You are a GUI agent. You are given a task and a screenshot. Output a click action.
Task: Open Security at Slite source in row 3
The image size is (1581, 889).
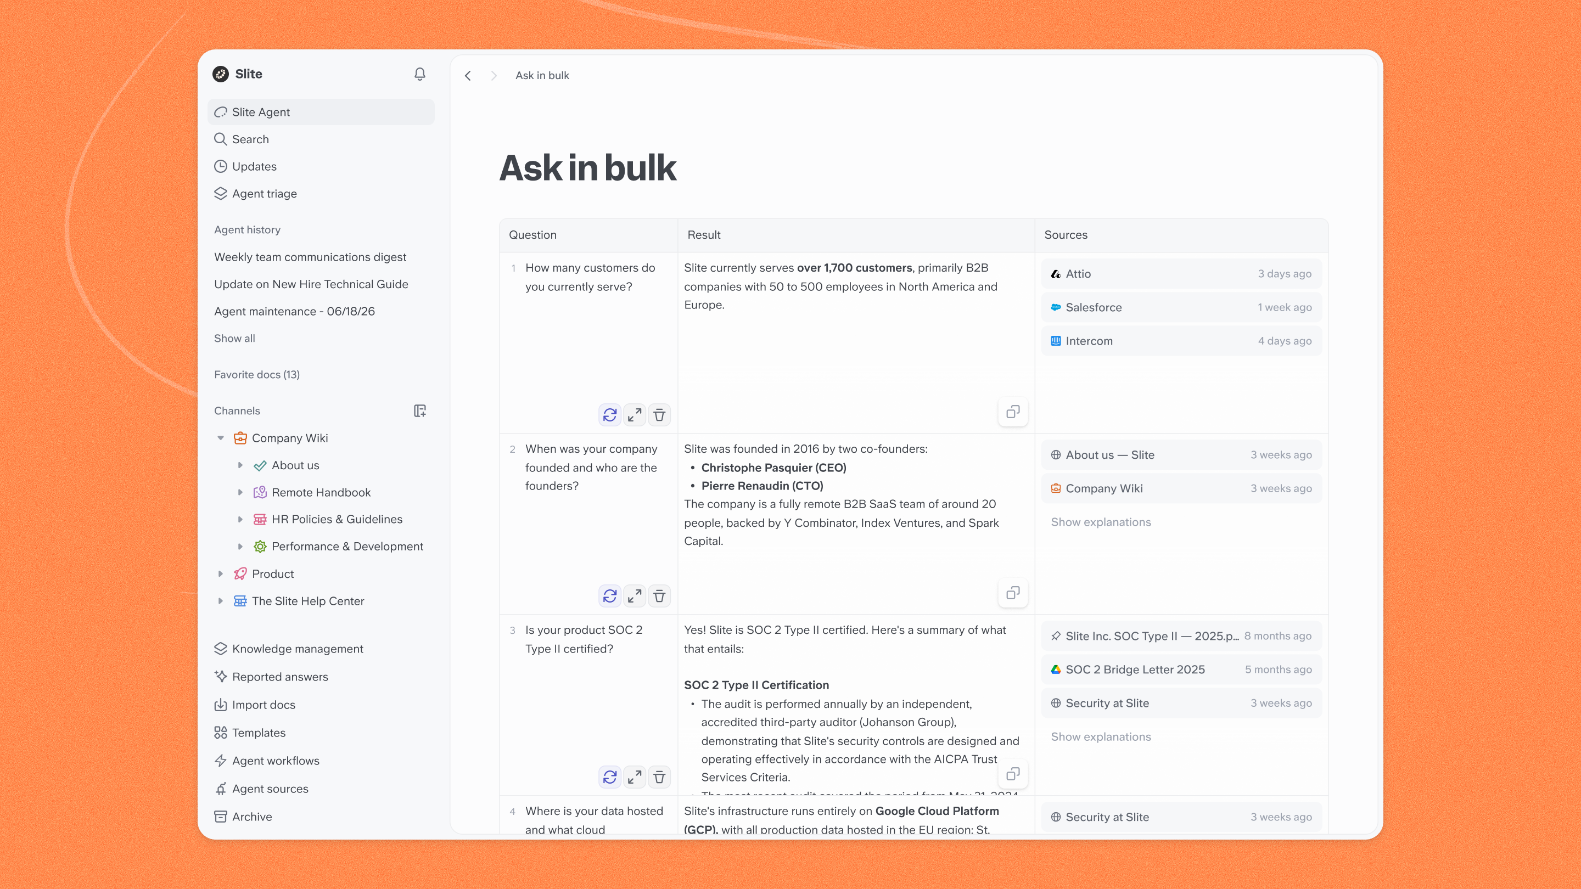1181,703
